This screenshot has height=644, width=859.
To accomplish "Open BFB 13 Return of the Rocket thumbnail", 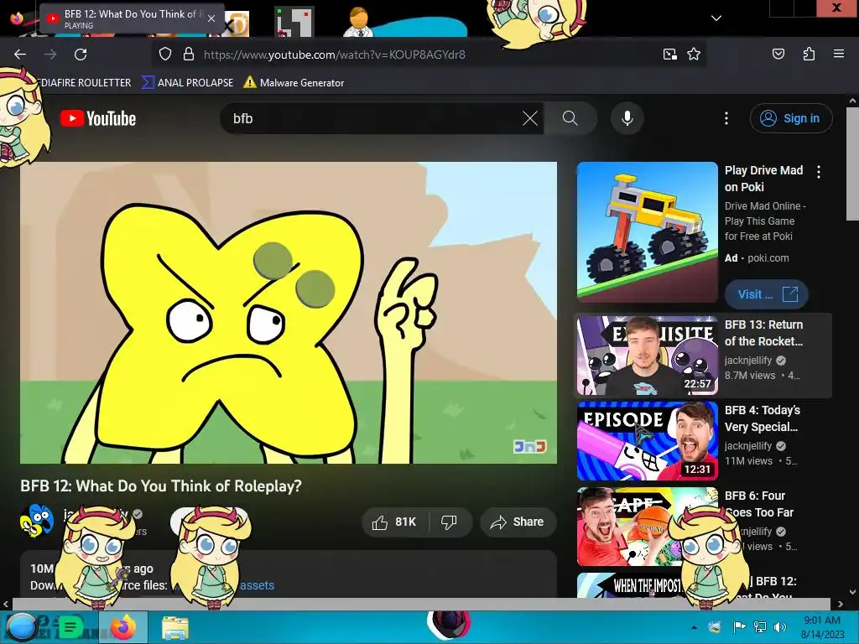I will [x=648, y=356].
